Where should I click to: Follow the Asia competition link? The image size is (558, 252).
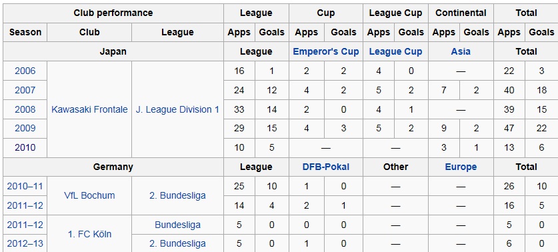click(x=461, y=51)
